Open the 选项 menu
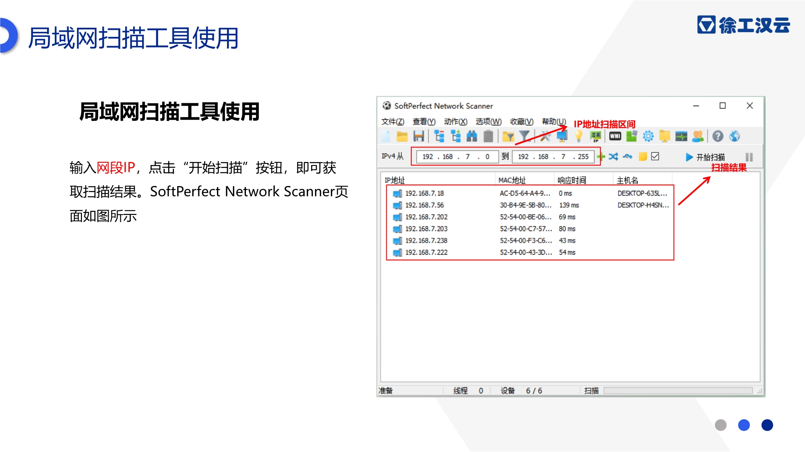Image resolution: width=805 pixels, height=452 pixels. (488, 122)
